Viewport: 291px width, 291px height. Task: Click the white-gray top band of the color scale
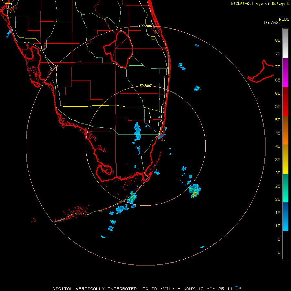point(286,43)
